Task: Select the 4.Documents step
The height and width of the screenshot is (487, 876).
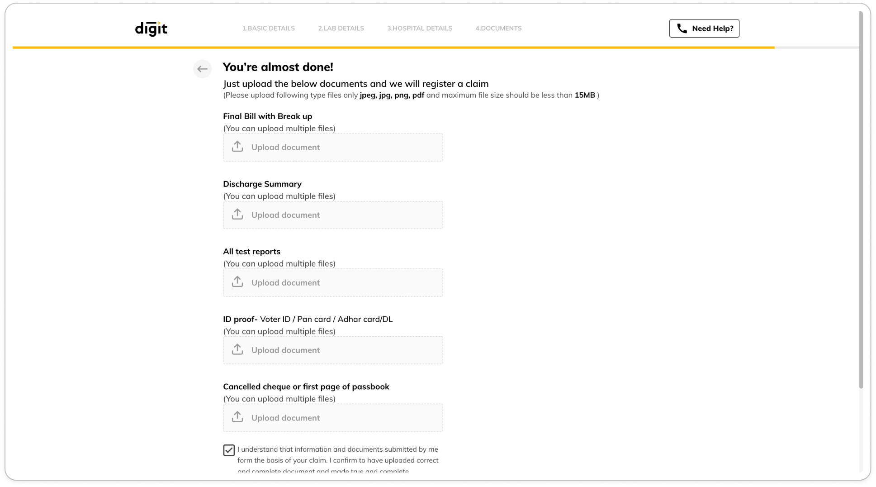Action: (498, 28)
